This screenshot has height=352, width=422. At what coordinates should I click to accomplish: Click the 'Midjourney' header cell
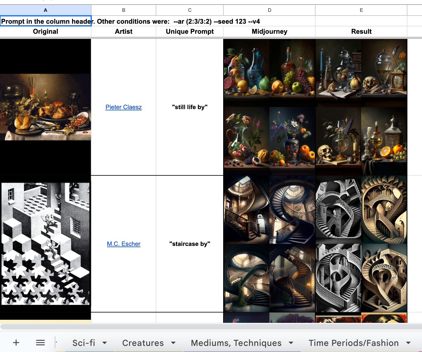click(269, 32)
